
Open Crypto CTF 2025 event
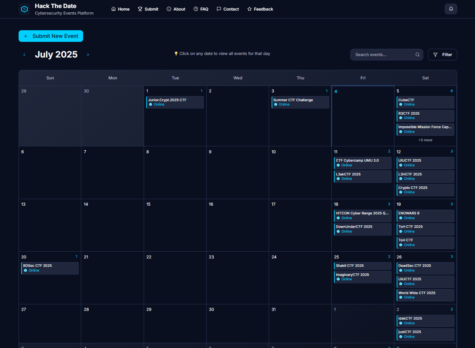pos(425,190)
